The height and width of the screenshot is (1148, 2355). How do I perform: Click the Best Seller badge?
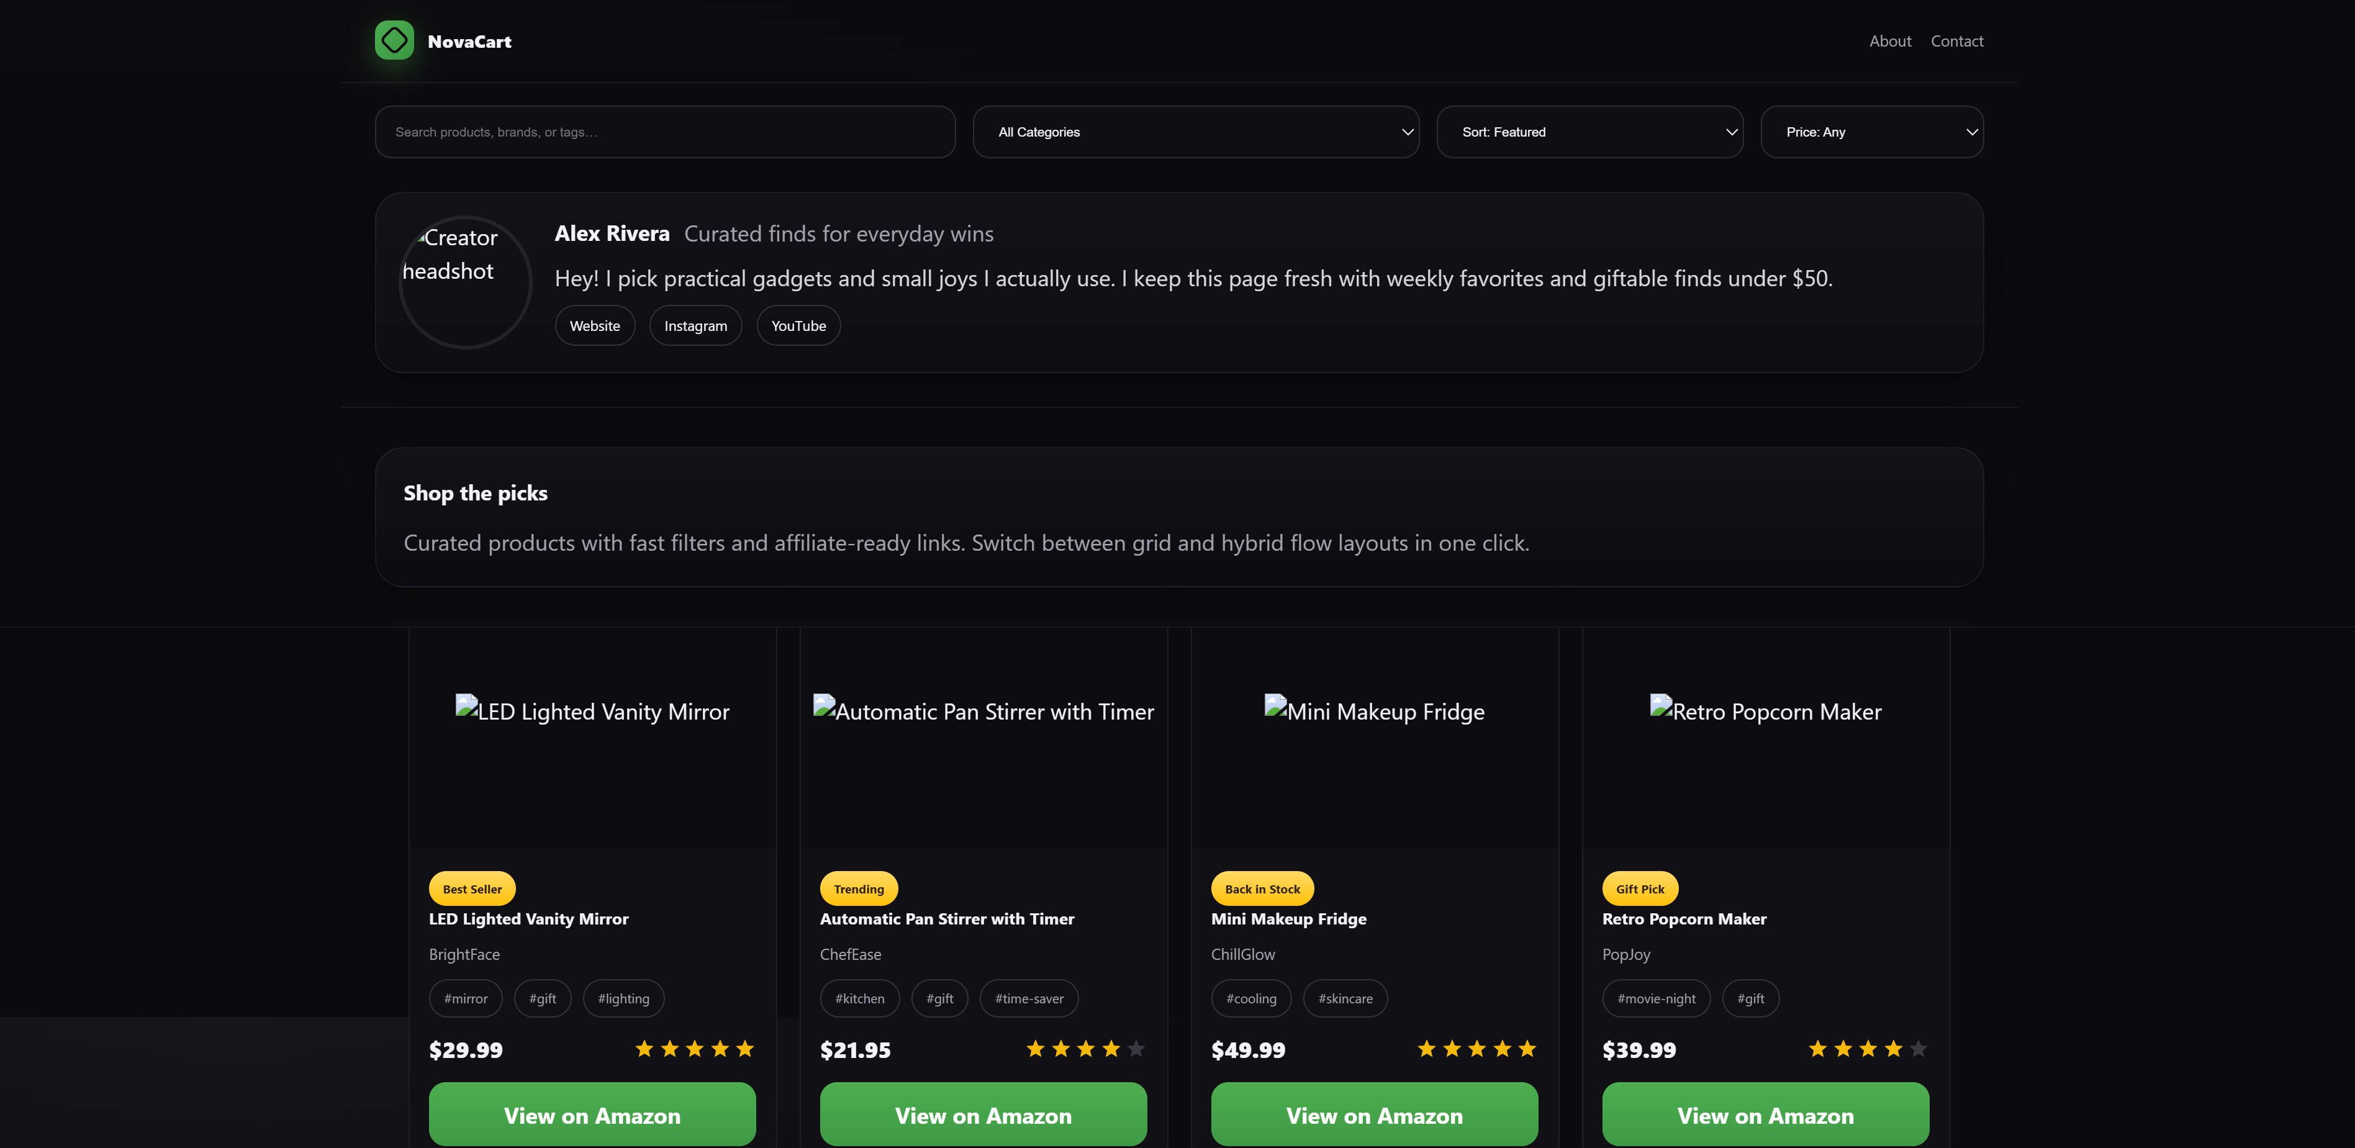[472, 888]
